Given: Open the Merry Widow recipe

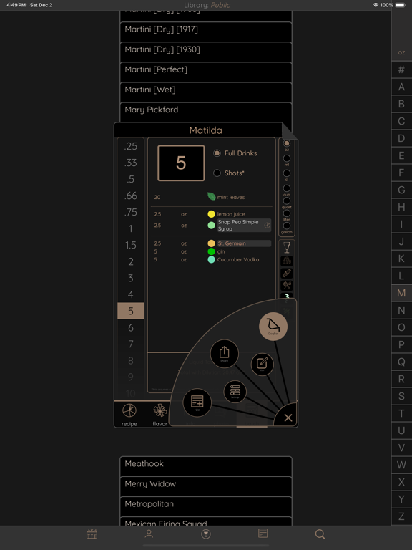Looking at the screenshot, I should pos(206,486).
